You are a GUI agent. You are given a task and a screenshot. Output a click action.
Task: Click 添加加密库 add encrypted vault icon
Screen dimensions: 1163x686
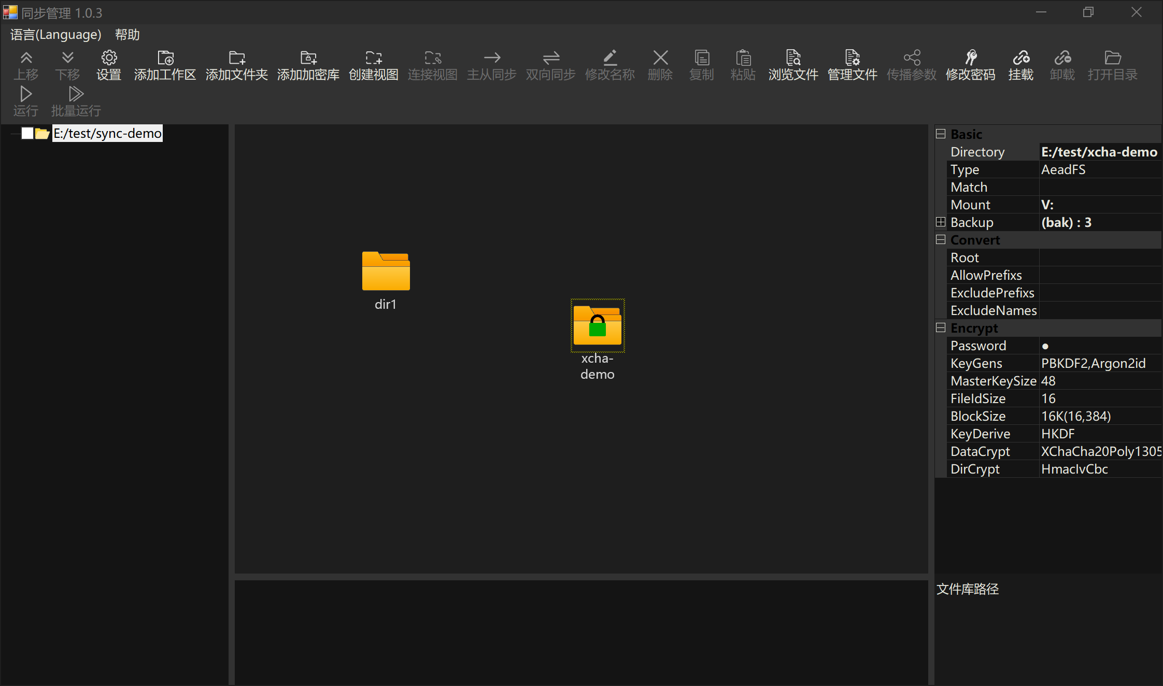308,64
